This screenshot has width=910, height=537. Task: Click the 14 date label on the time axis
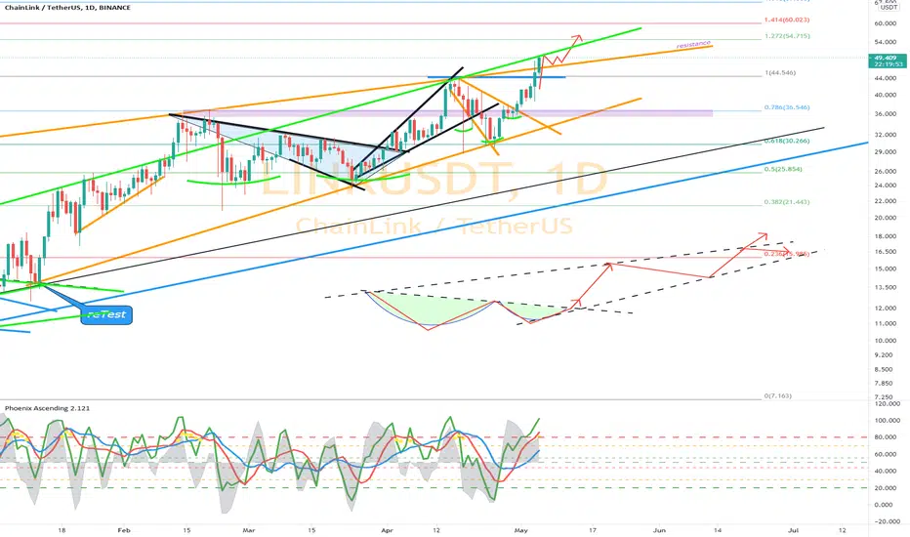(x=718, y=530)
